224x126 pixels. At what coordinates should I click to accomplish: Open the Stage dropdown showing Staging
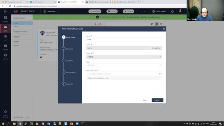(124, 57)
